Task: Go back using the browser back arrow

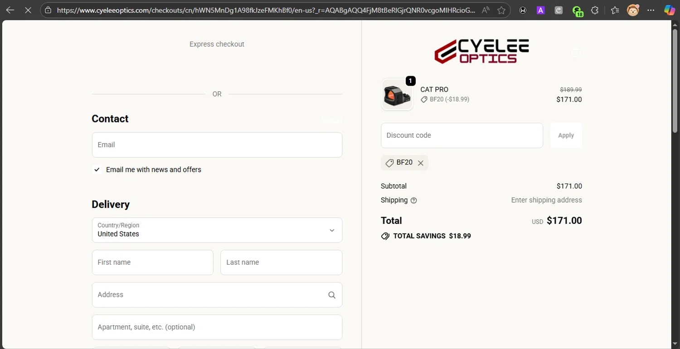Action: click(10, 10)
